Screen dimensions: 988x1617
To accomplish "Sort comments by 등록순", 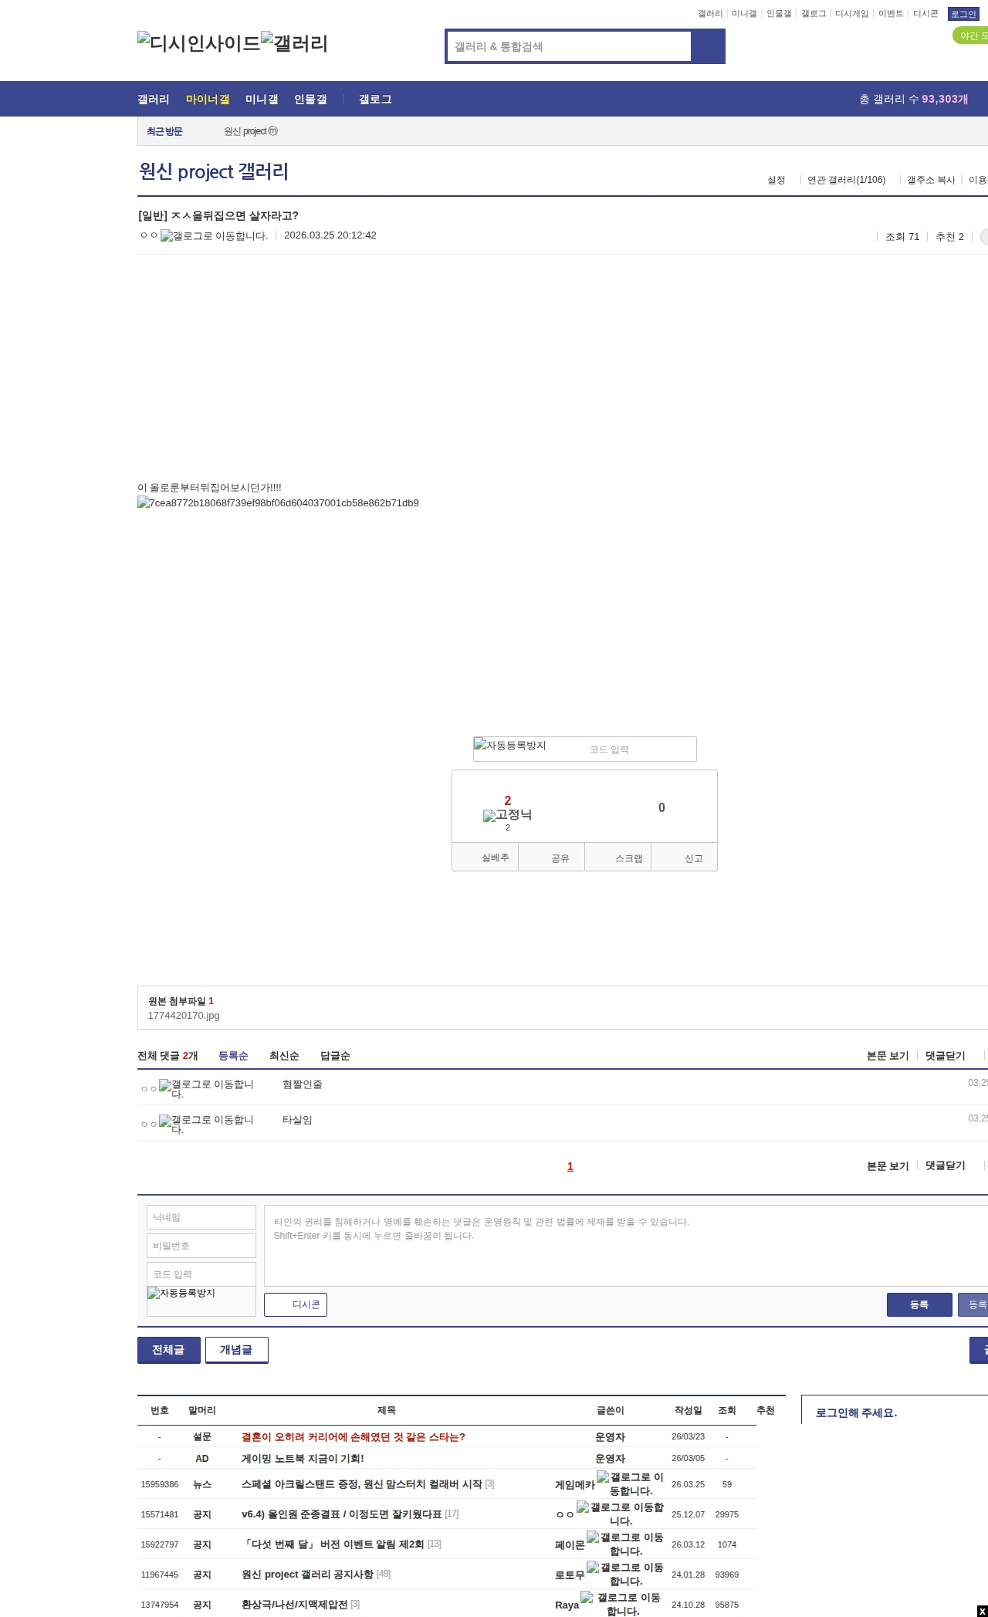I will pyautogui.click(x=233, y=1056).
